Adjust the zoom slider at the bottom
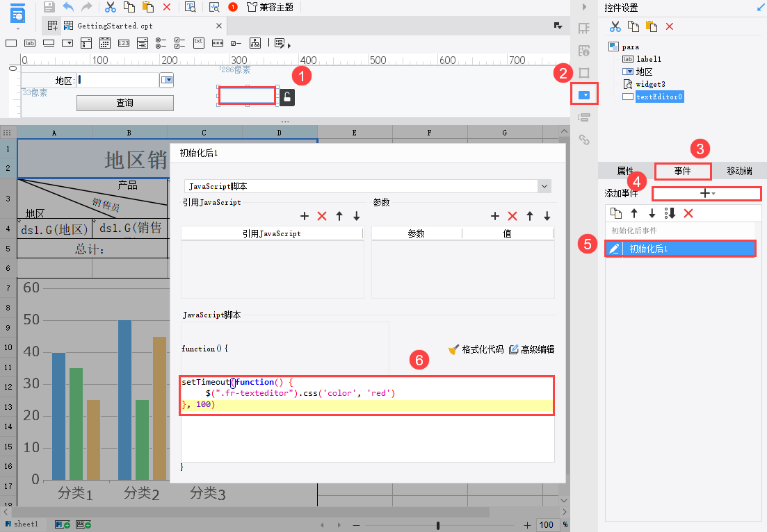767x532 pixels. [x=438, y=524]
